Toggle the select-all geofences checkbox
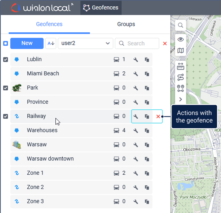This screenshot has width=221, height=213. [6, 43]
